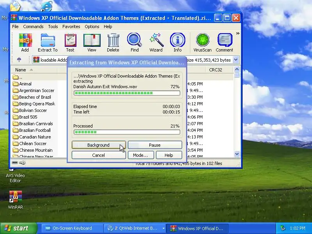Viewport: 312px width, 234px height.
Task: Click the file list scroll down arrow
Action: 237,154
